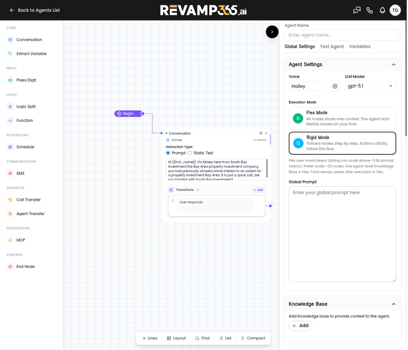This screenshot has height=350, width=408.
Task: Choose Flex Mode execution option
Action: point(342,118)
